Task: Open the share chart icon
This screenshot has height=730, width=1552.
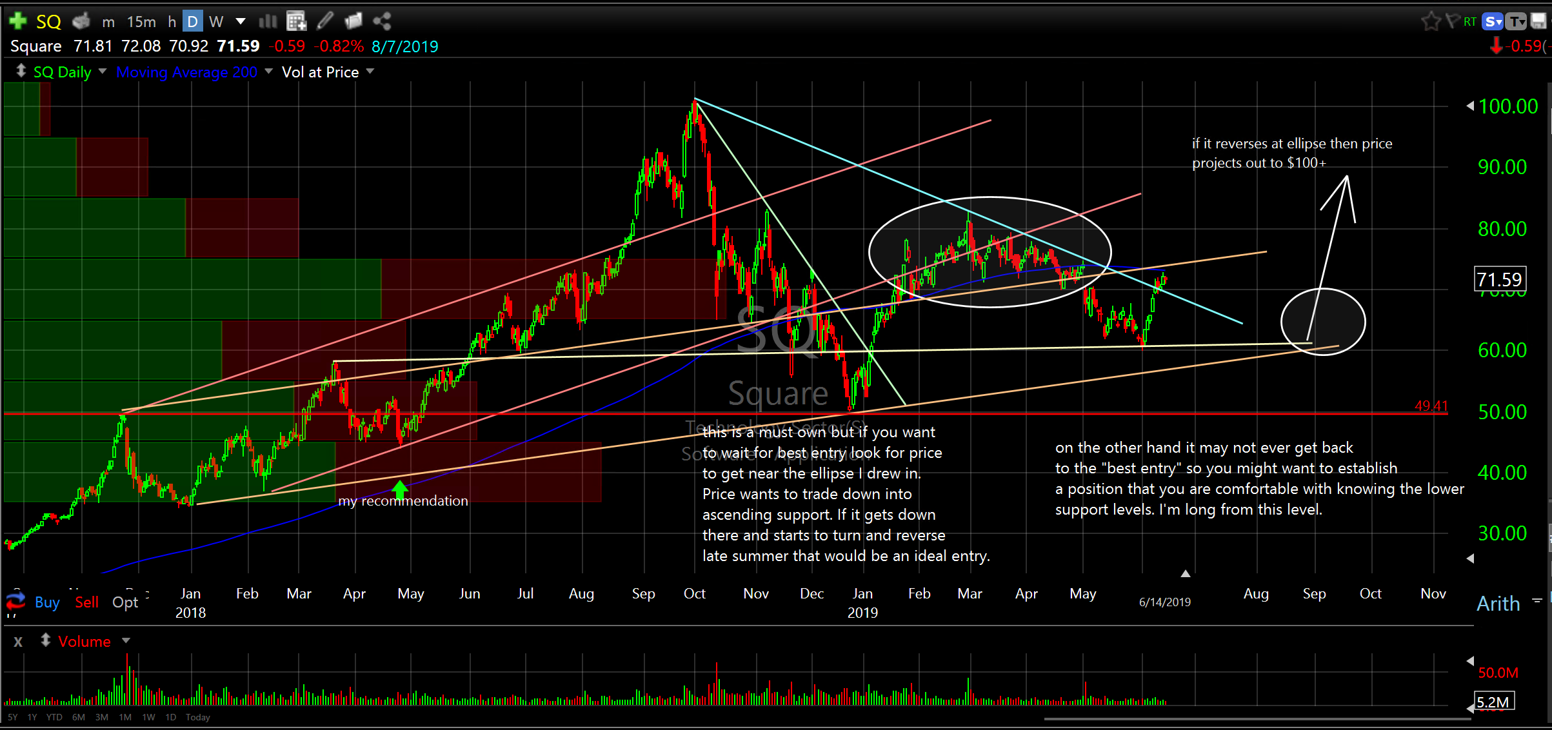Action: [x=382, y=21]
